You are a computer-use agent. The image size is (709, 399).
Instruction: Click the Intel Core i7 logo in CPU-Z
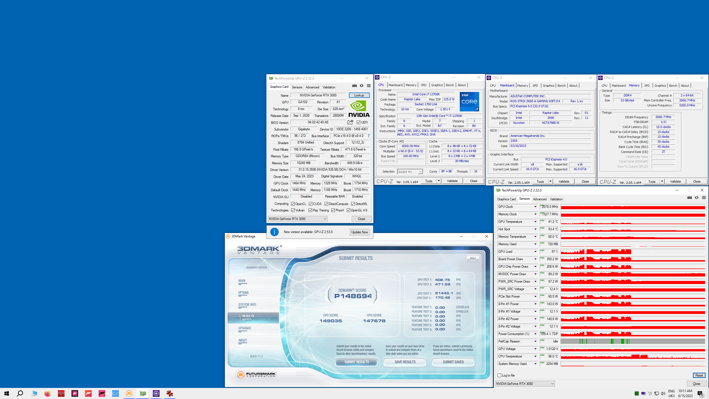point(469,102)
